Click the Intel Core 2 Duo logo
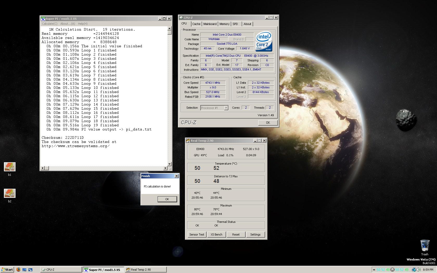 264,41
